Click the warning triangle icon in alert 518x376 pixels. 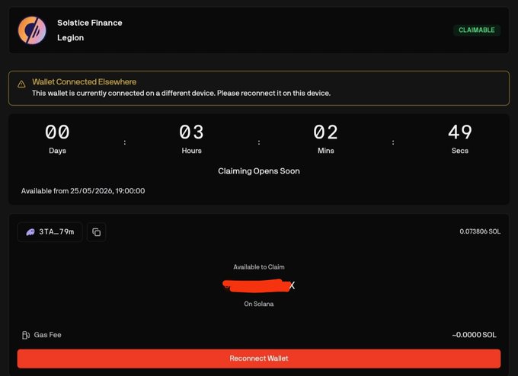pos(21,84)
